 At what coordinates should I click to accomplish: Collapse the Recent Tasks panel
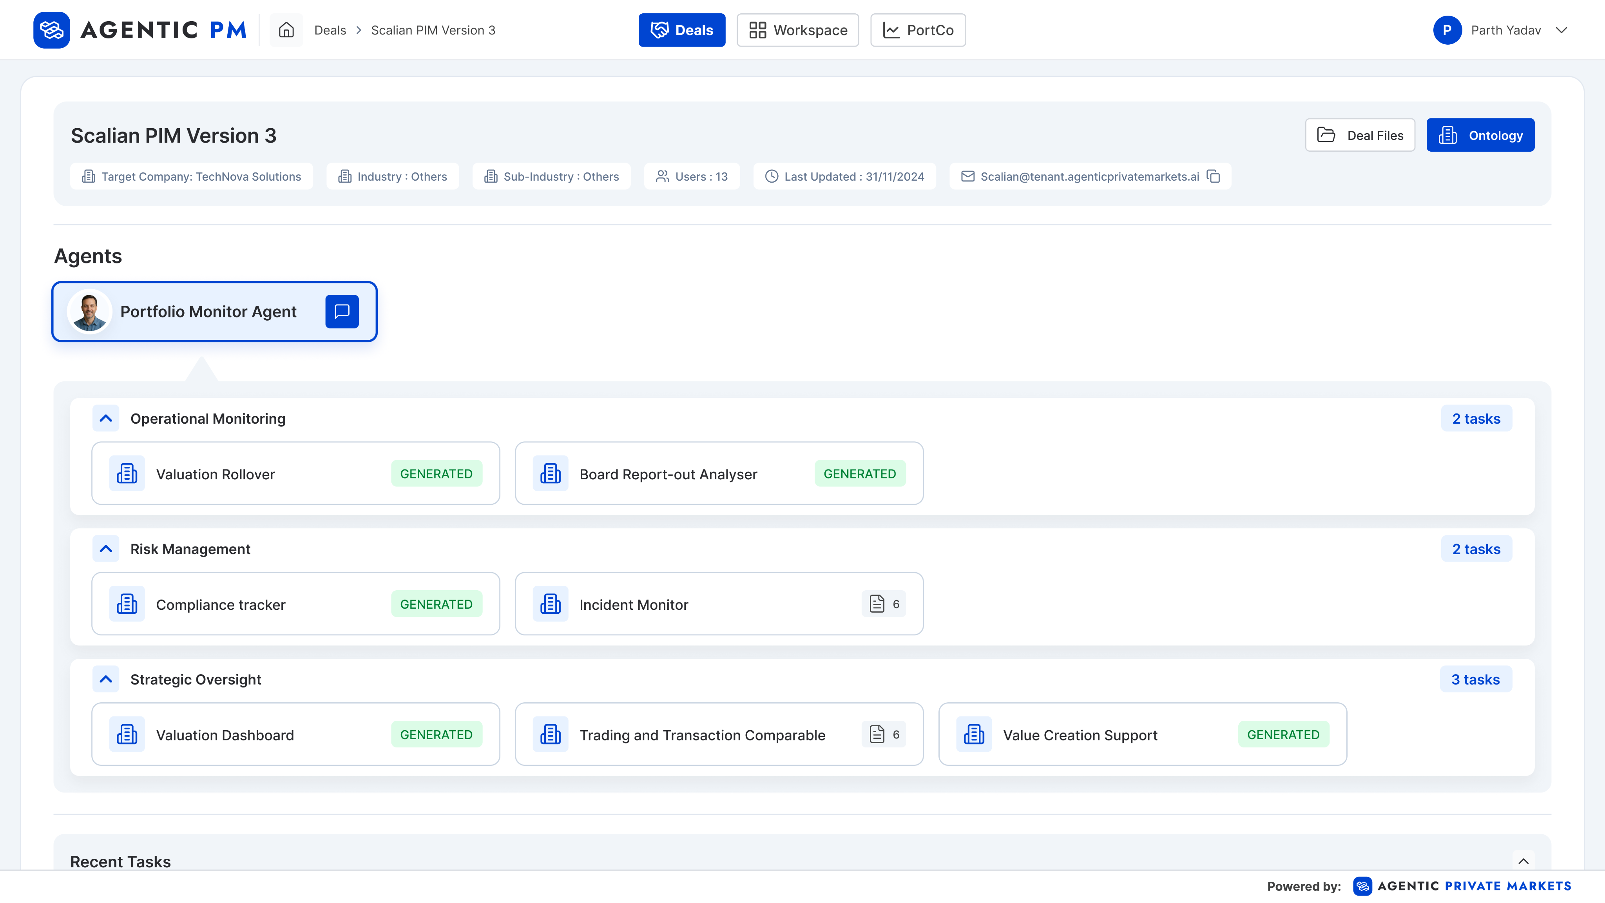[x=1523, y=861]
